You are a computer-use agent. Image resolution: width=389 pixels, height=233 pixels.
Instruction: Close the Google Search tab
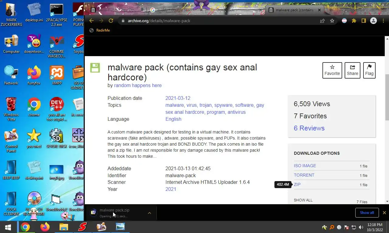(201, 10)
